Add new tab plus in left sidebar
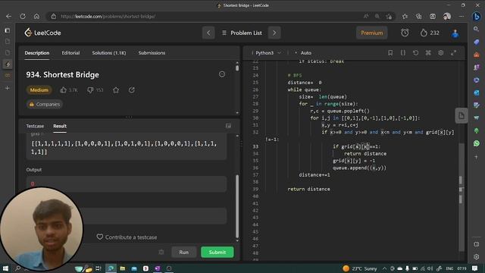 coord(8,88)
